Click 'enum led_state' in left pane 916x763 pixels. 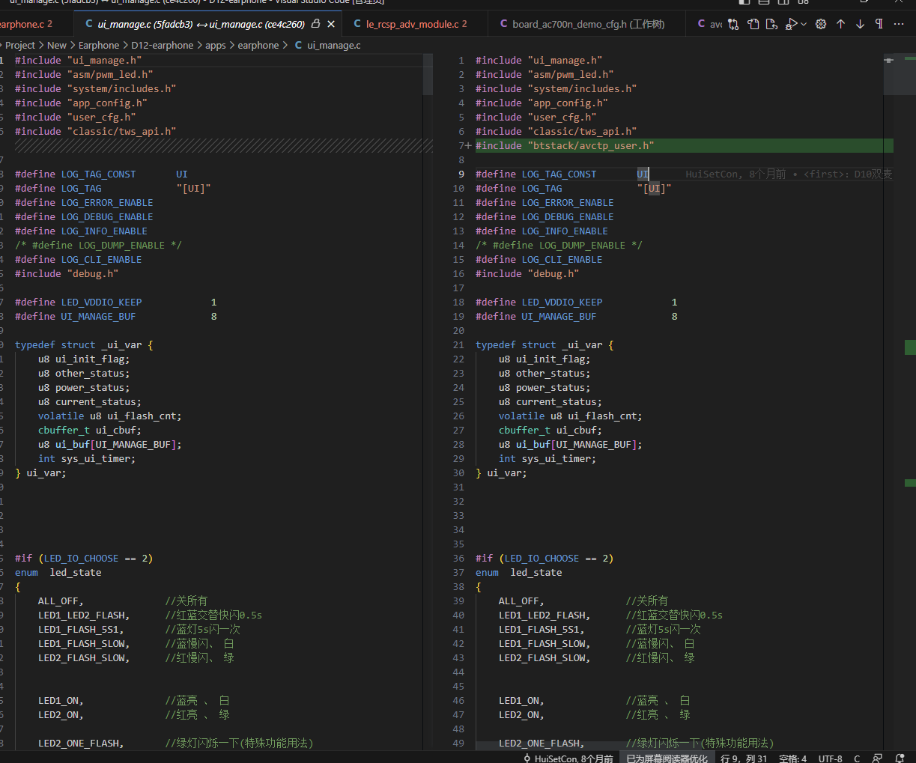[x=58, y=572]
